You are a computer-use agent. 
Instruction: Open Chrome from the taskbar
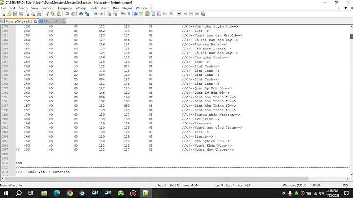pos(70,193)
